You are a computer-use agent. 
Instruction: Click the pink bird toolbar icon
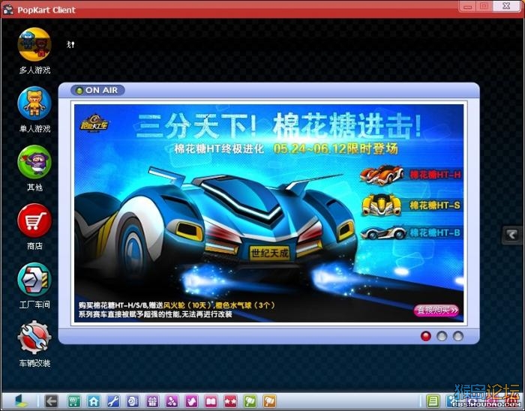tap(191, 401)
